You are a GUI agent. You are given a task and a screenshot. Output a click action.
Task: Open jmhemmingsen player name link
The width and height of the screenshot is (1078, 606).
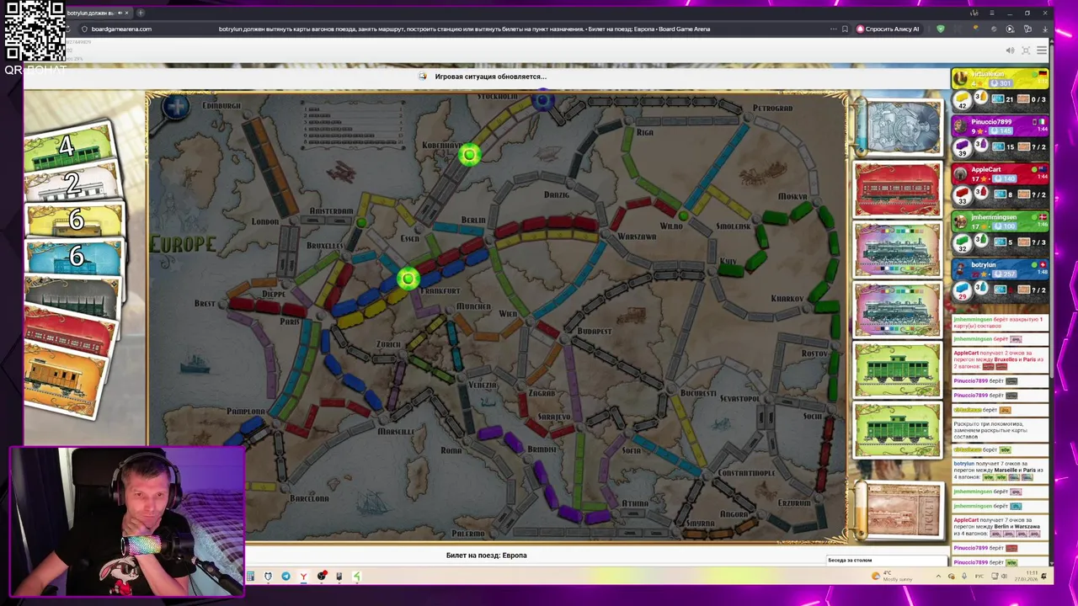[x=994, y=217]
